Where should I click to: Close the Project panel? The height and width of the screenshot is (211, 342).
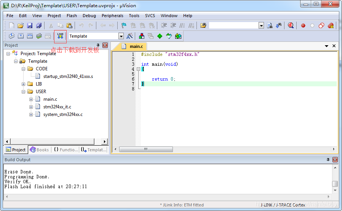coord(105,45)
